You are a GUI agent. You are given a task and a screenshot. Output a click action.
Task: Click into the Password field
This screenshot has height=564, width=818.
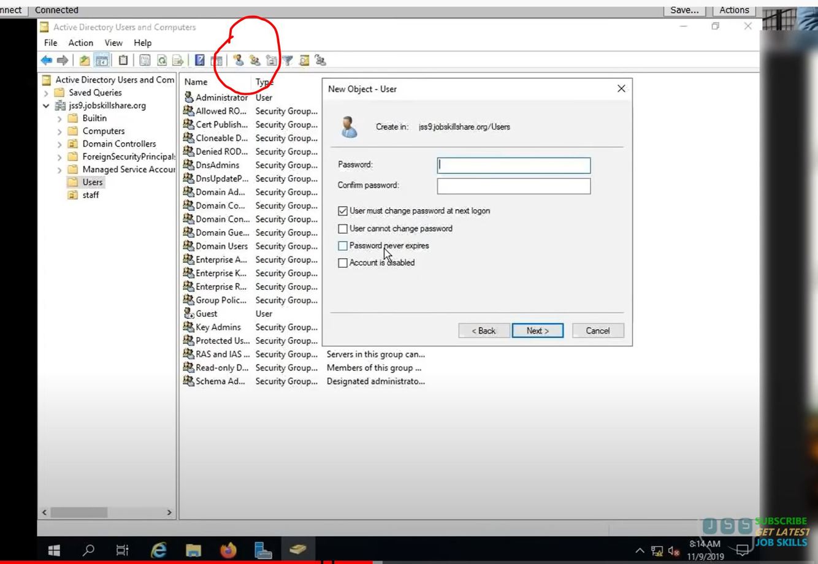point(514,166)
